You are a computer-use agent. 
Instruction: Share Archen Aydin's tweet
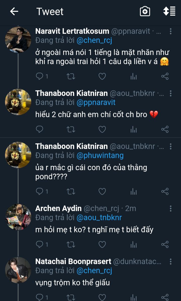pyautogui.click(x=165, y=244)
